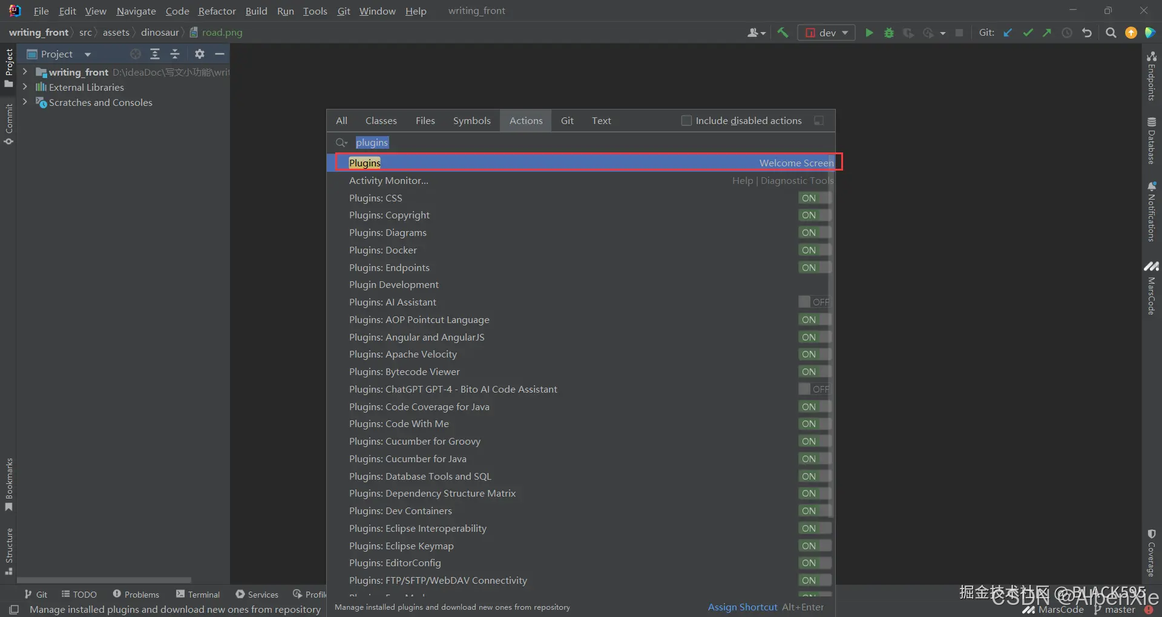This screenshot has height=617, width=1162.
Task: Expand Scratches and Consoles node
Action: click(x=25, y=102)
